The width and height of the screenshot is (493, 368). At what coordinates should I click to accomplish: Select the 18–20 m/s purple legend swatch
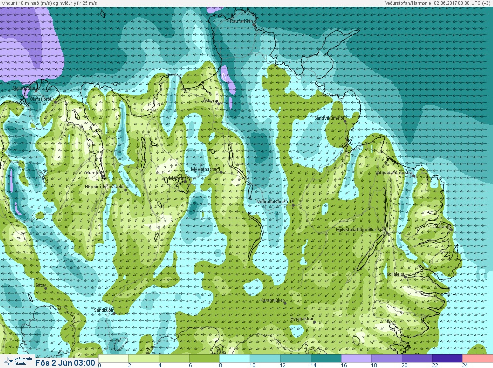click(x=387, y=358)
